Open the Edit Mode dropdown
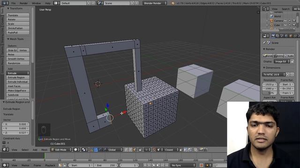The height and width of the screenshot is (168, 300). click(61, 150)
